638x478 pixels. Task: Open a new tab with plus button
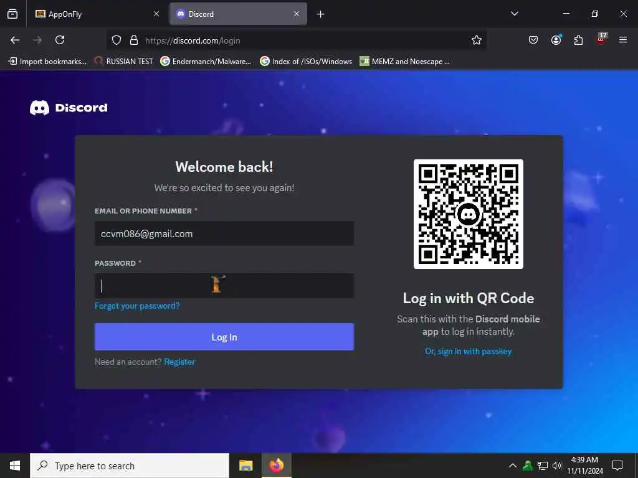321,14
